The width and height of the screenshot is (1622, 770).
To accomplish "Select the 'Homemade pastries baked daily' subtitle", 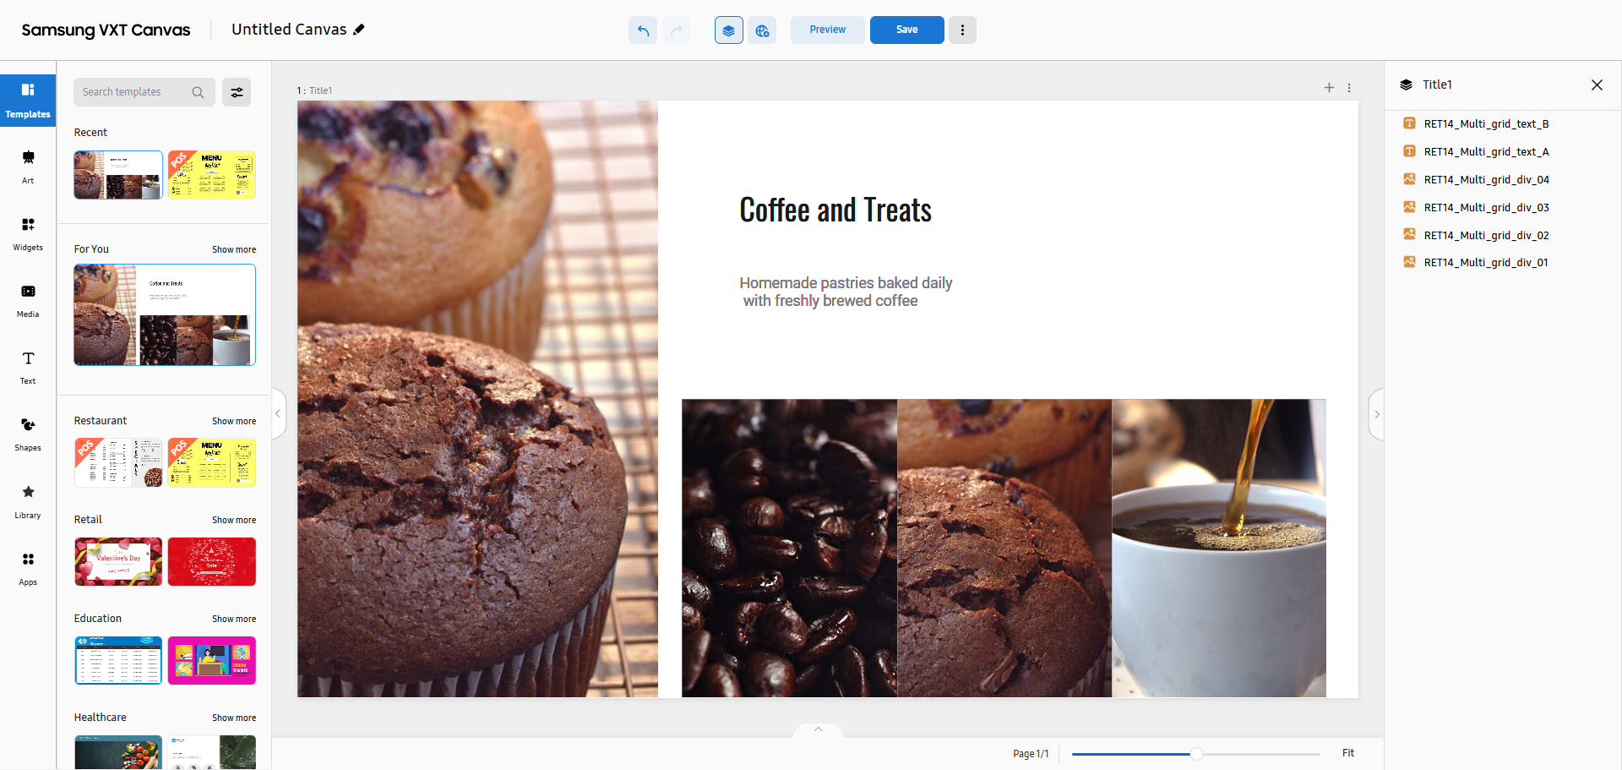I will [x=846, y=292].
